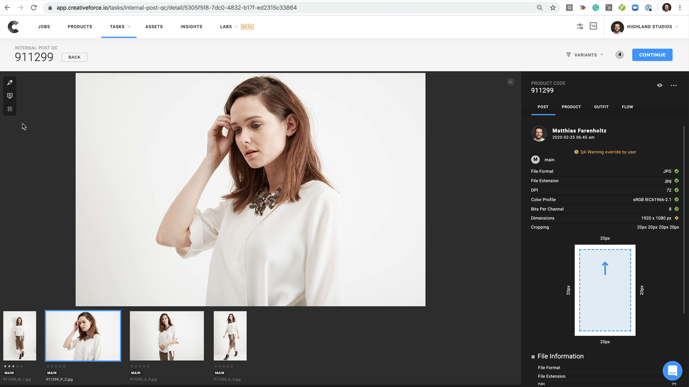This screenshot has height=387, width=689.
Task: Click the cropping preview diagram with arrow
Action: [605, 290]
